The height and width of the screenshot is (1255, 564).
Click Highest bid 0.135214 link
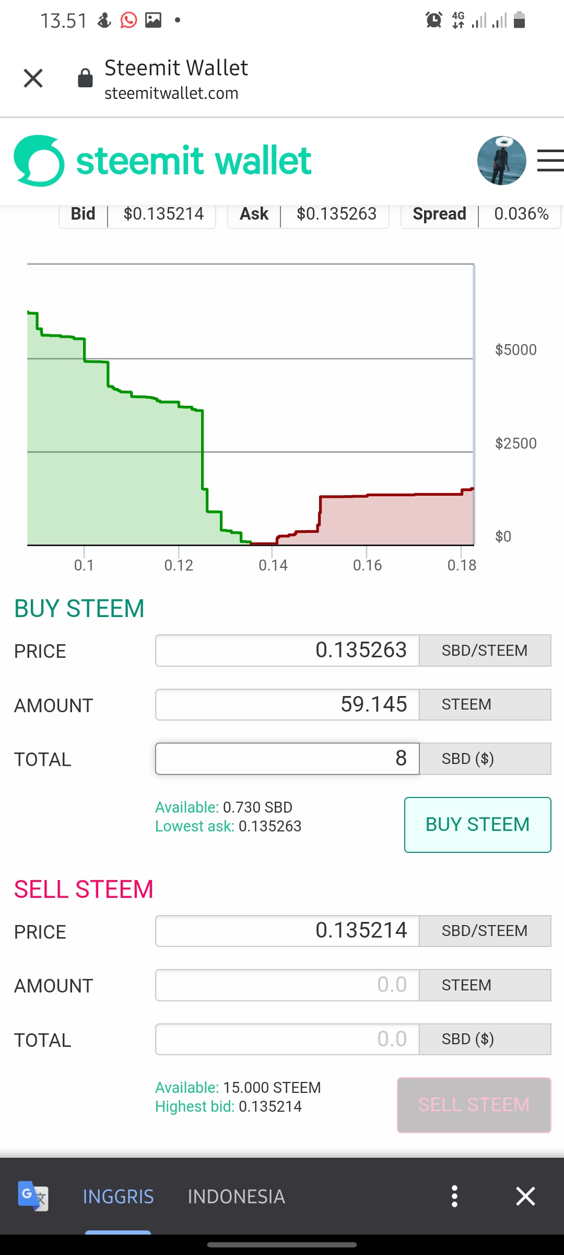pos(228,1106)
